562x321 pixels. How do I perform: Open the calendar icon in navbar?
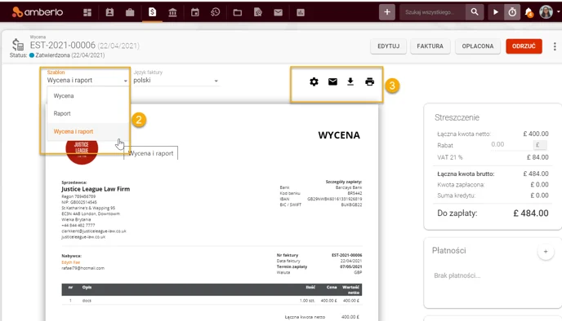click(x=194, y=12)
